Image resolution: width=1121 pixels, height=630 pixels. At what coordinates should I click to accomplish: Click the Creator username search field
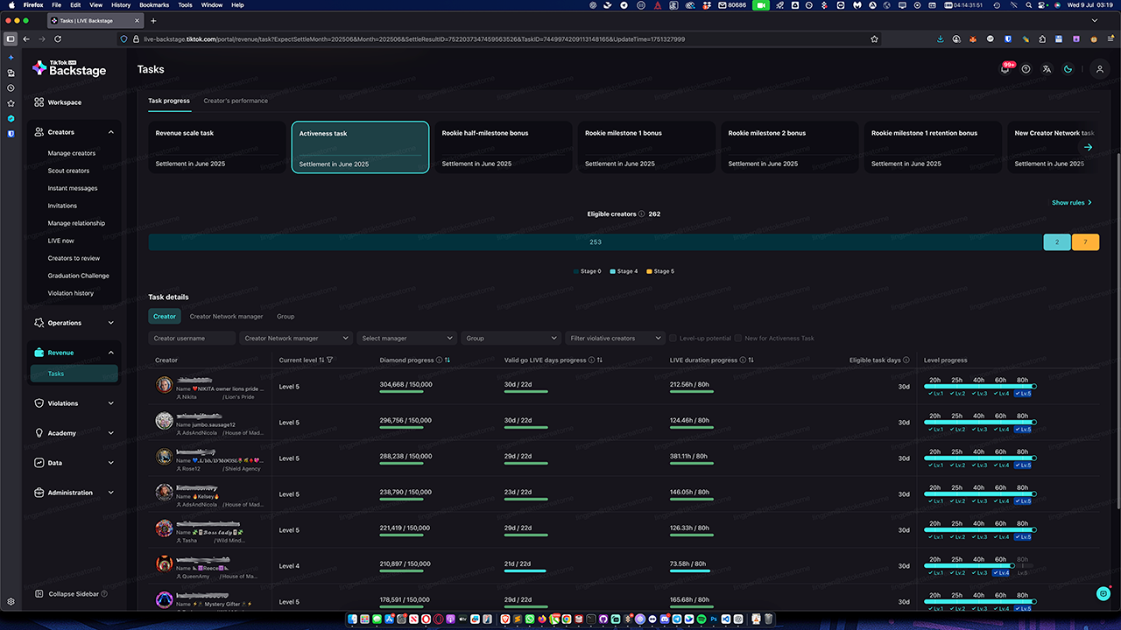tap(192, 339)
